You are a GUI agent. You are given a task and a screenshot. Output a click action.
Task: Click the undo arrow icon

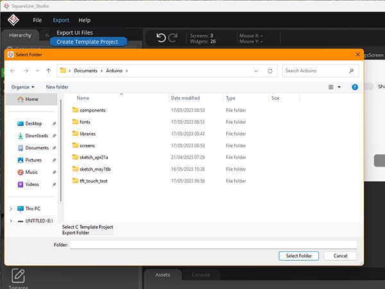tap(161, 38)
